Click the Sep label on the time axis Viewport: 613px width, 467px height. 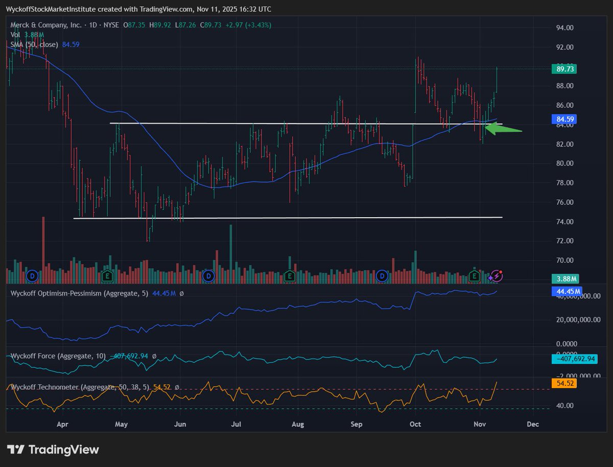[357, 424]
